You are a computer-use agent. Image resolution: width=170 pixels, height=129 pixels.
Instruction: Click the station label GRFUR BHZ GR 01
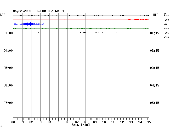(50, 11)
